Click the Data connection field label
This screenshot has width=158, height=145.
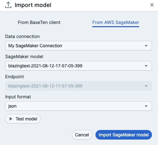click(22, 36)
